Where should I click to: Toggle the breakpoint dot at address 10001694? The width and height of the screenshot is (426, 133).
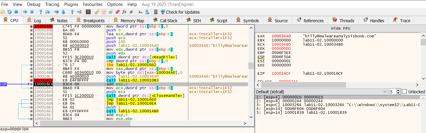click(x=31, y=26)
